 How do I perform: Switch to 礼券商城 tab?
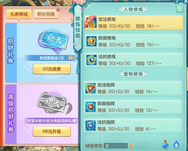19,14
